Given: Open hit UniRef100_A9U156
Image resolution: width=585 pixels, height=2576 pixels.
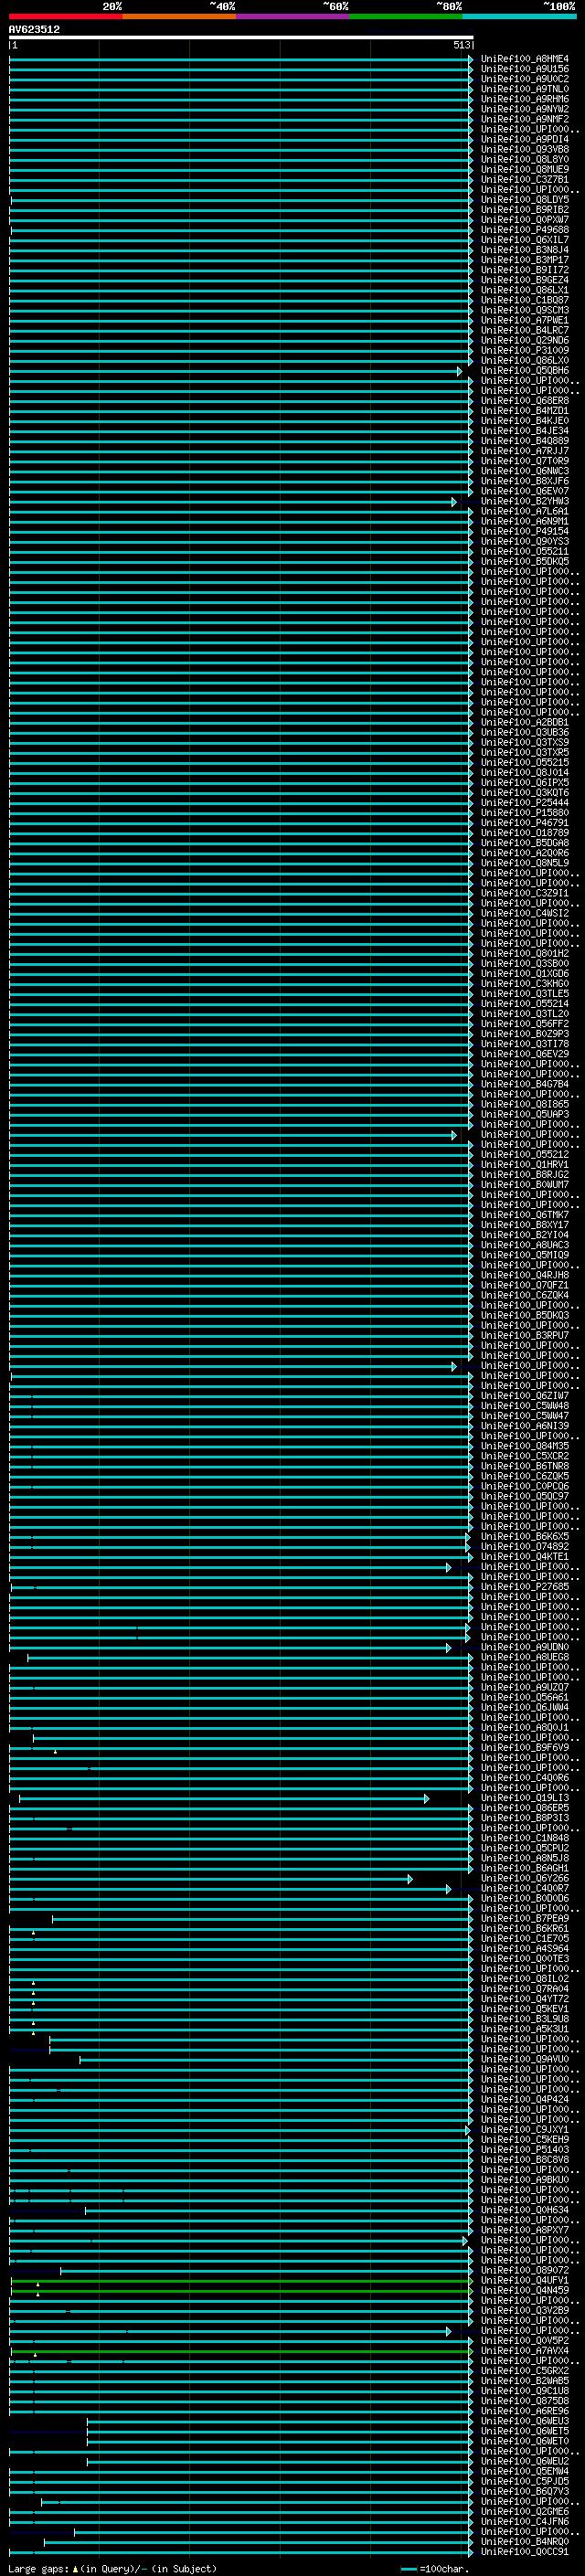Looking at the screenshot, I should (x=524, y=69).
